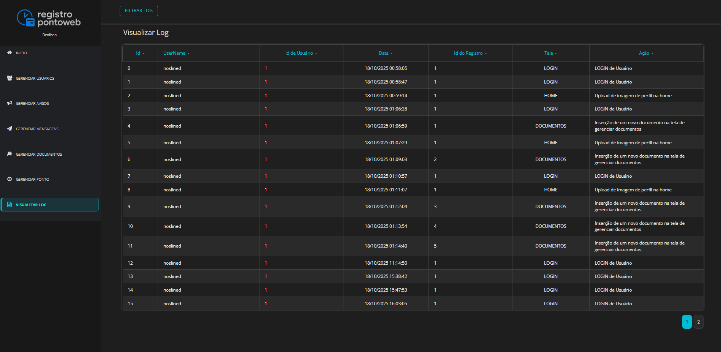Viewport: 721px width, 352px height.
Task: Click the document icon for Visualizar Log
Action: [x=9, y=205]
